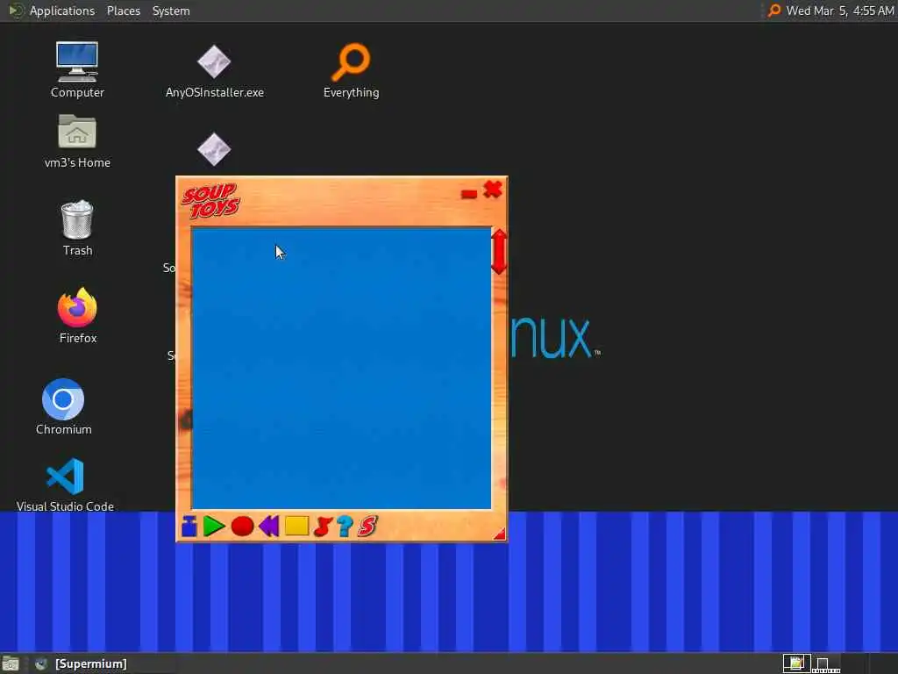Toggle the red music note icon
Viewport: 898px width, 674px height.
point(323,527)
